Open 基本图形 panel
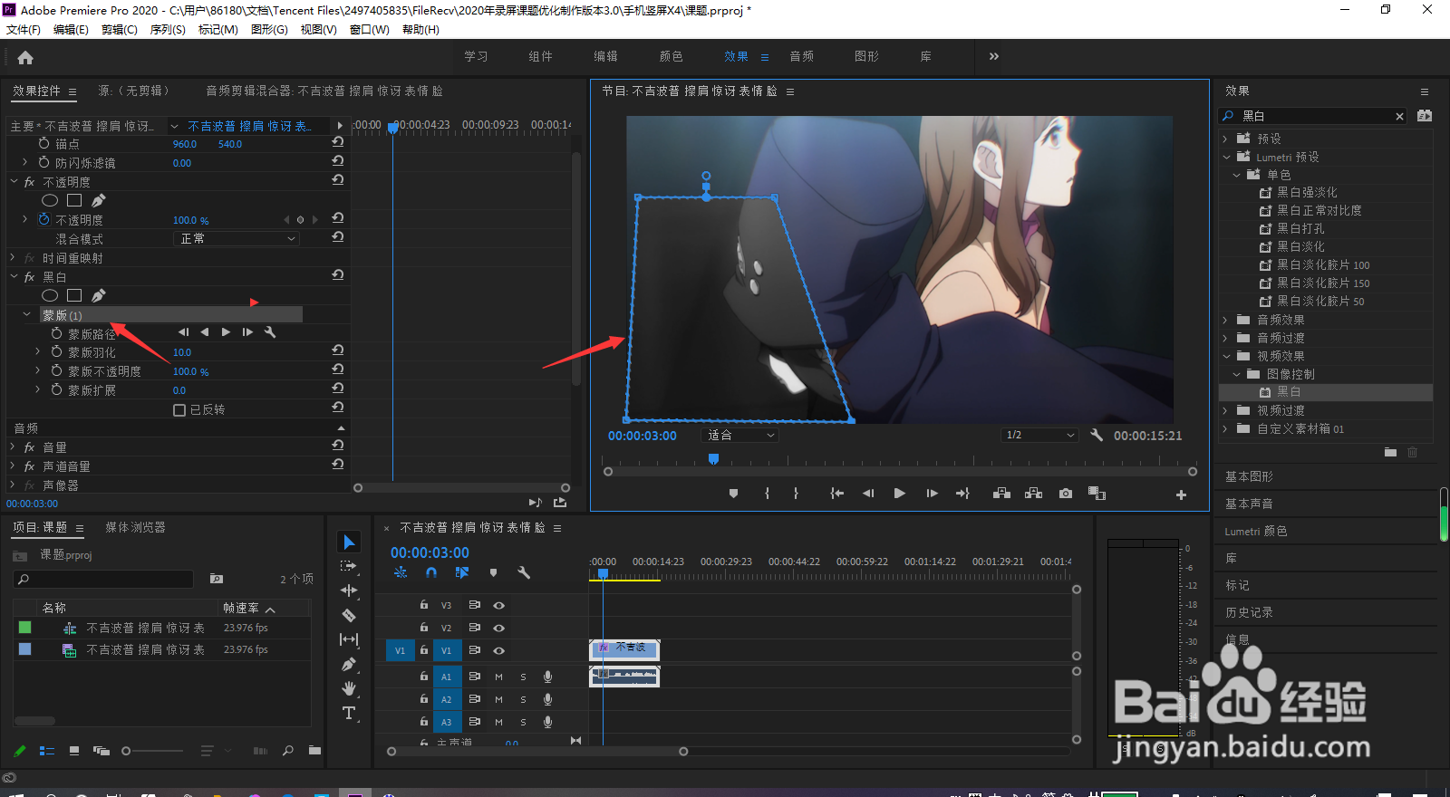 (1249, 476)
